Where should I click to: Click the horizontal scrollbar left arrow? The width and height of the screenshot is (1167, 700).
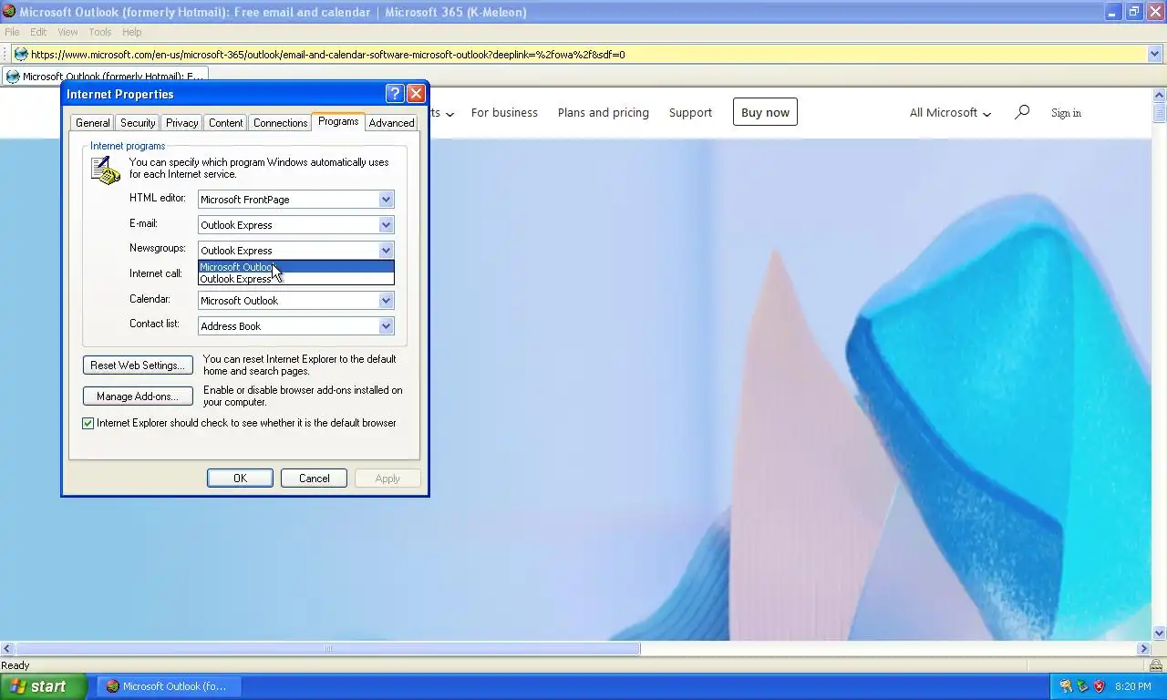pos(7,649)
